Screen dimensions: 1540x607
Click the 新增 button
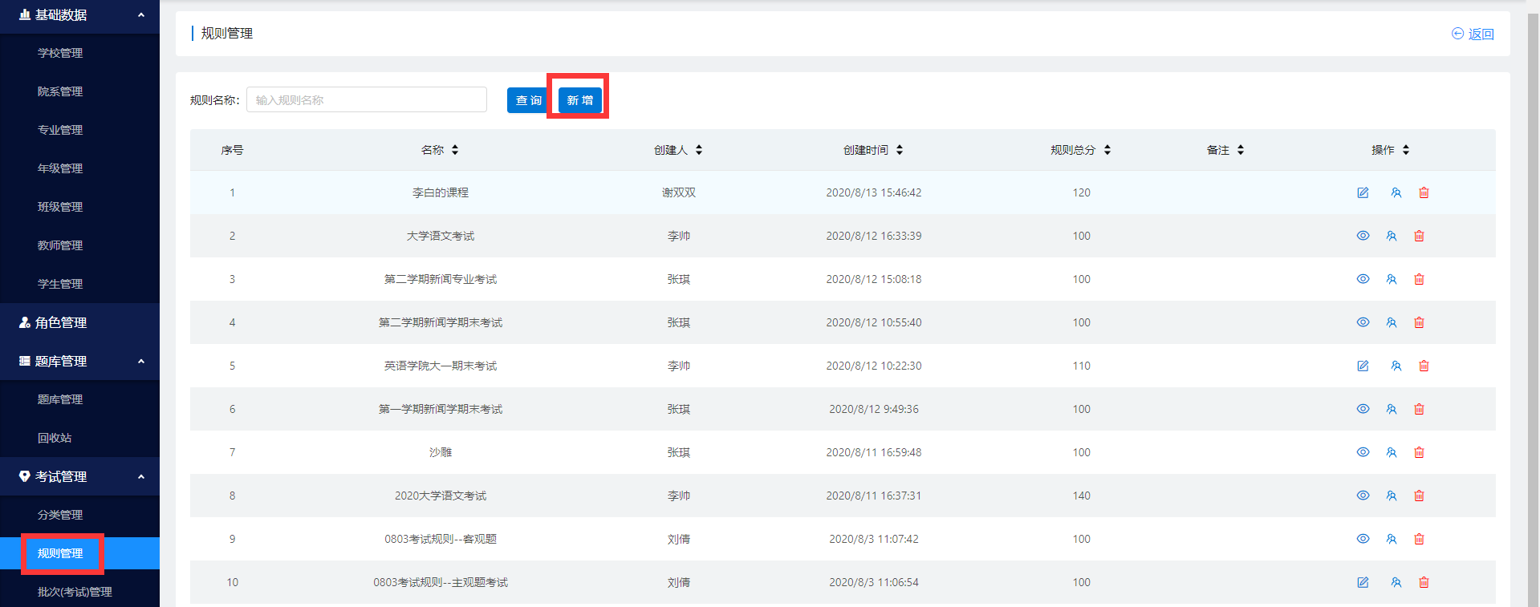(579, 100)
